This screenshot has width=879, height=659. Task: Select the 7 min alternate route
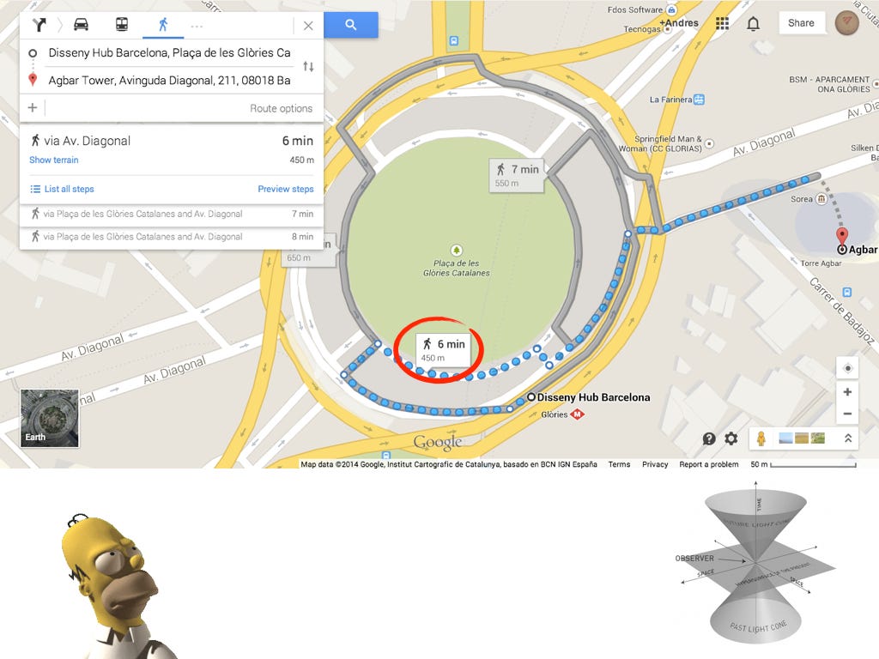(171, 214)
